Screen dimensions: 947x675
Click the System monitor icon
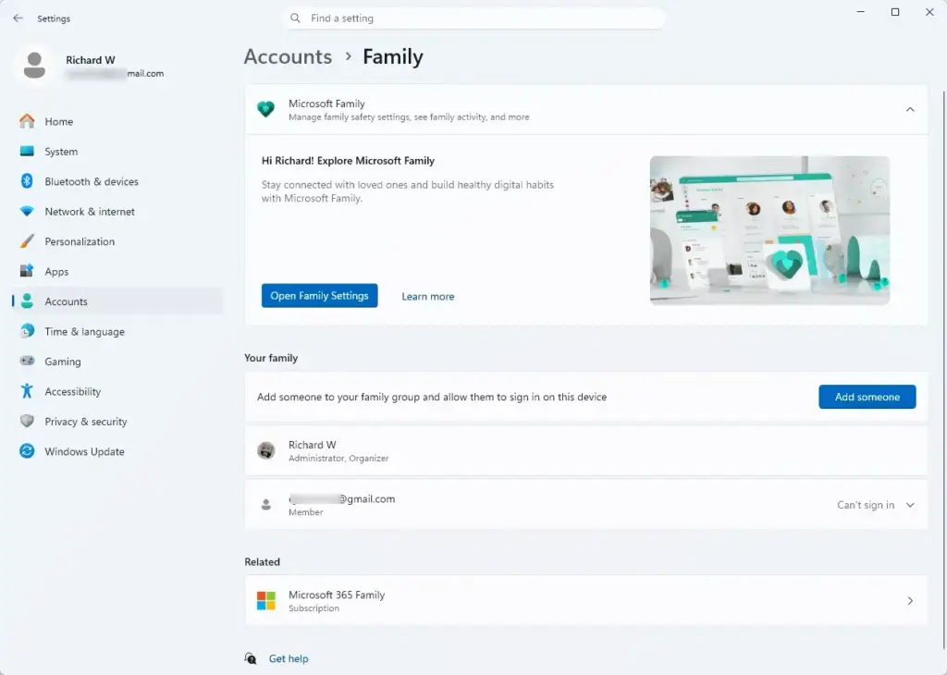[27, 152]
